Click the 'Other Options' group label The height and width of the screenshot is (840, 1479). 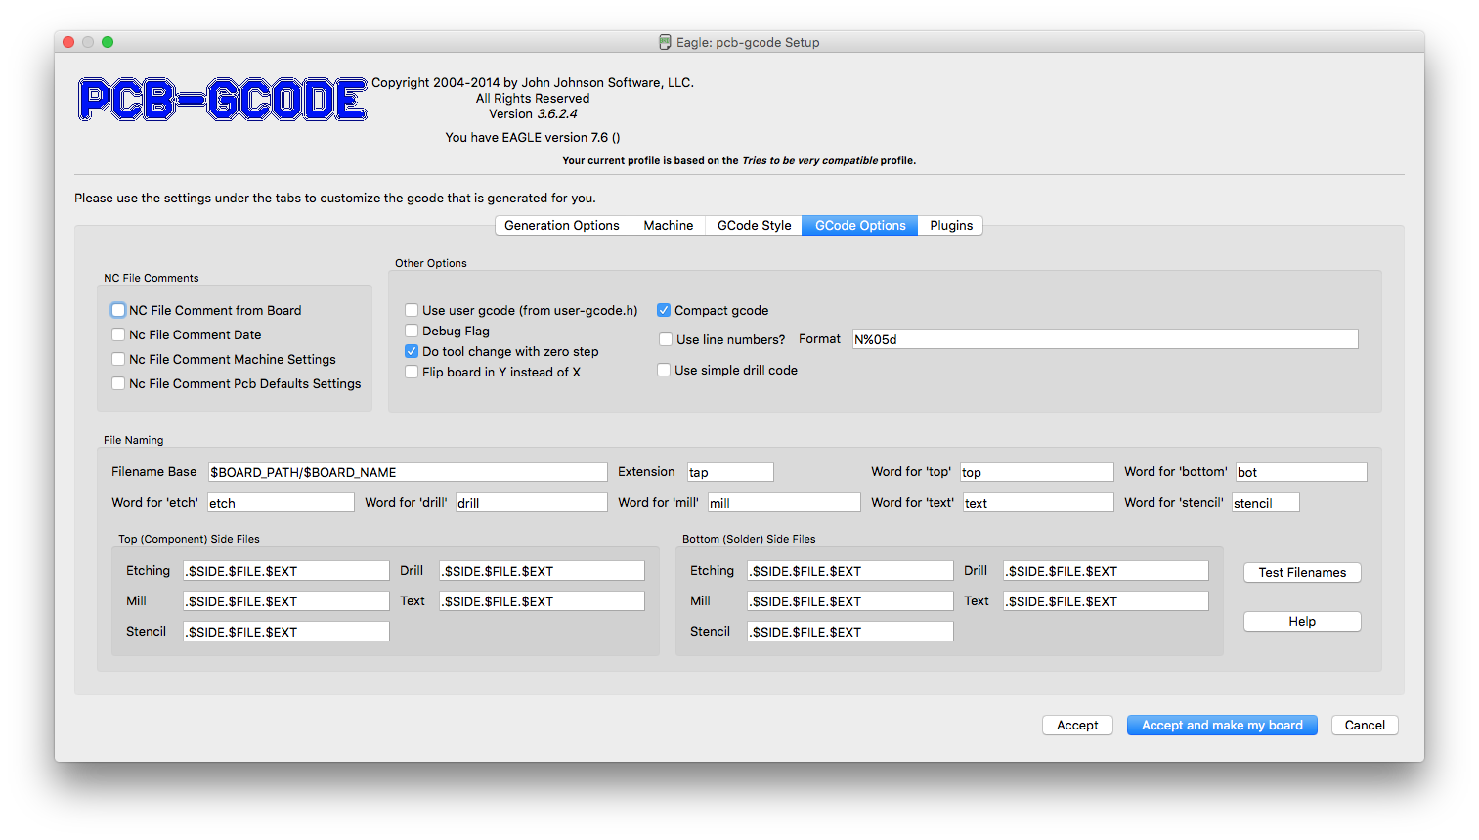431,263
